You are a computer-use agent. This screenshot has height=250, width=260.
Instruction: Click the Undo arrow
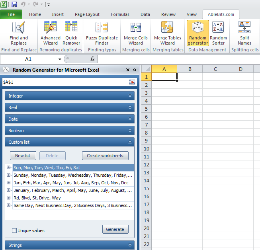coord(23,4)
